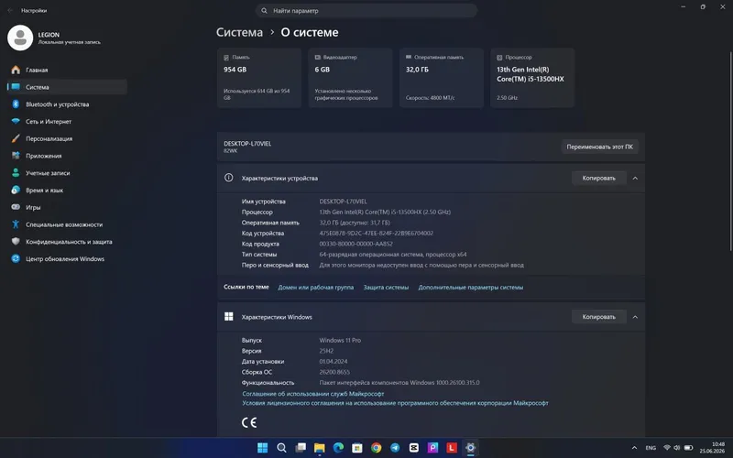Collapse the Характеристики Windows section chevron
This screenshot has height=458, width=733.
[x=635, y=317]
